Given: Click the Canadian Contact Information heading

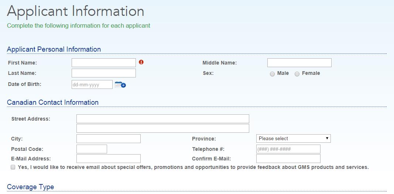Looking at the screenshot, I should 52,103.
